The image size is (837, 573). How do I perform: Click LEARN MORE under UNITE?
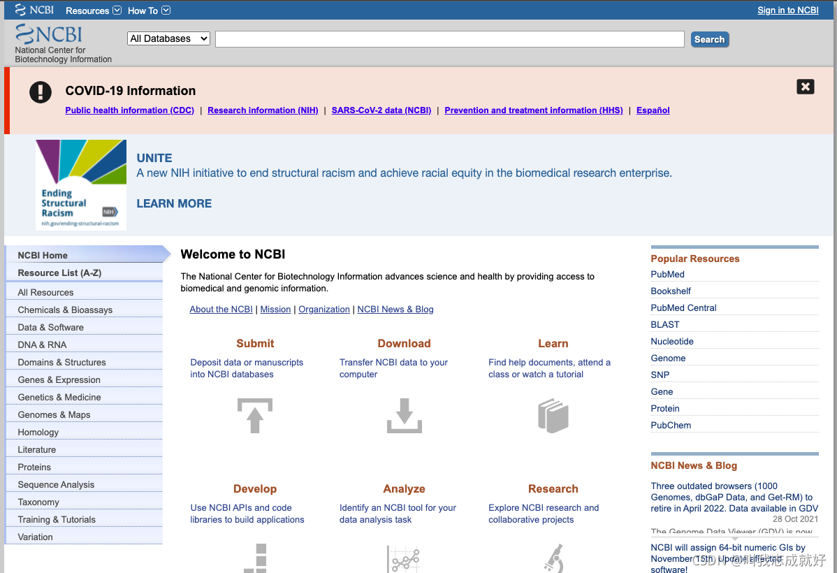tap(174, 203)
